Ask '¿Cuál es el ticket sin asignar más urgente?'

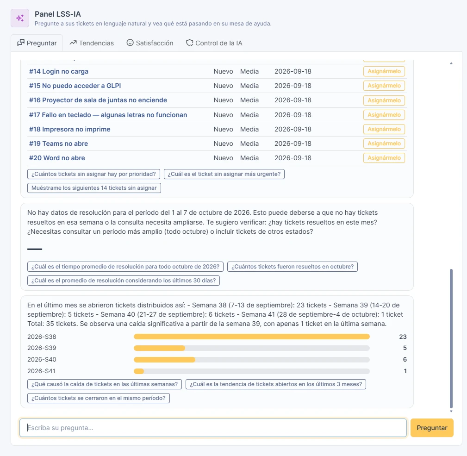[x=224, y=174]
